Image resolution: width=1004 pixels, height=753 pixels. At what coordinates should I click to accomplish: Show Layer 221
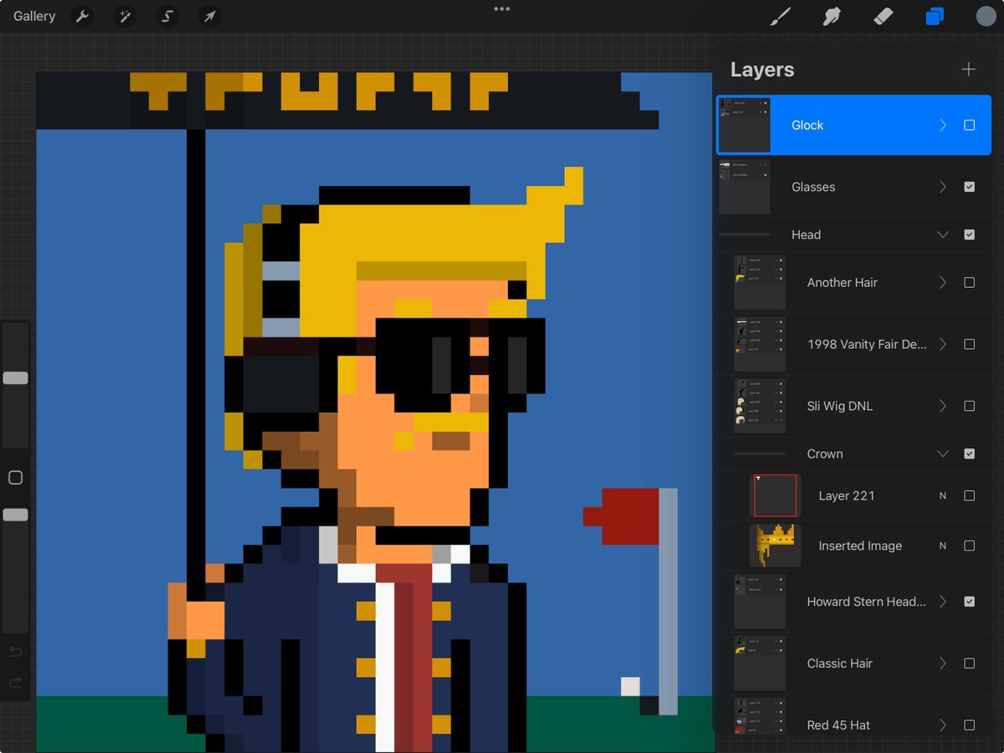(969, 495)
